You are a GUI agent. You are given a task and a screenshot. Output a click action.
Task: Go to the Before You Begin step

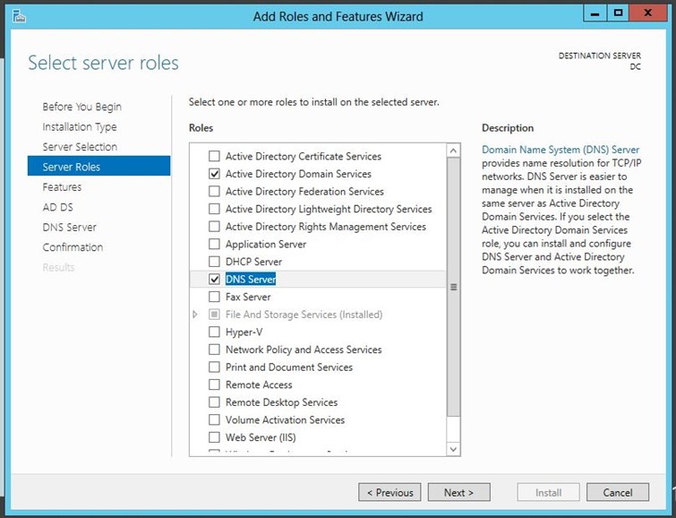81,107
